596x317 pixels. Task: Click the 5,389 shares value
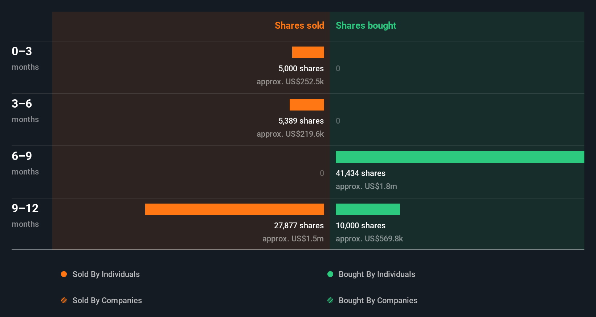[301, 121]
